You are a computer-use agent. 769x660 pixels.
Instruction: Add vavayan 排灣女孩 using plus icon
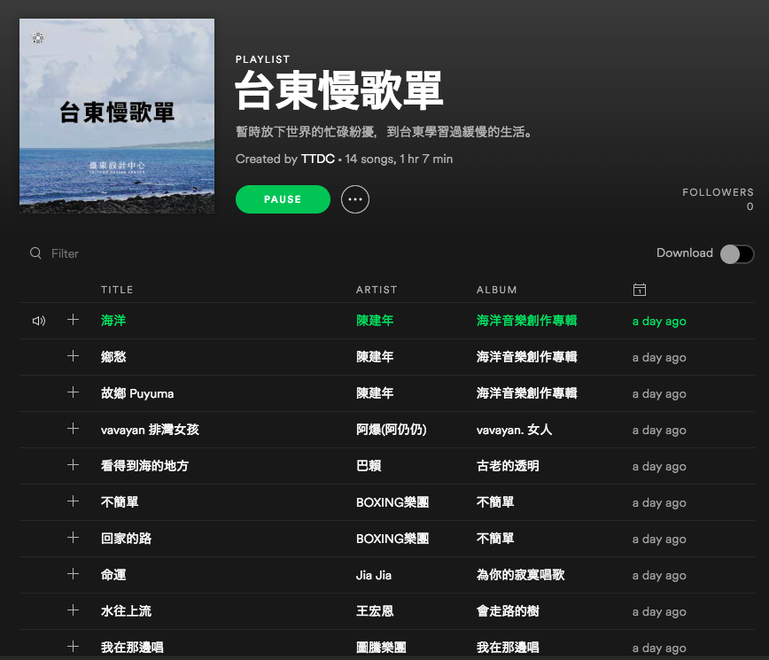(73, 429)
